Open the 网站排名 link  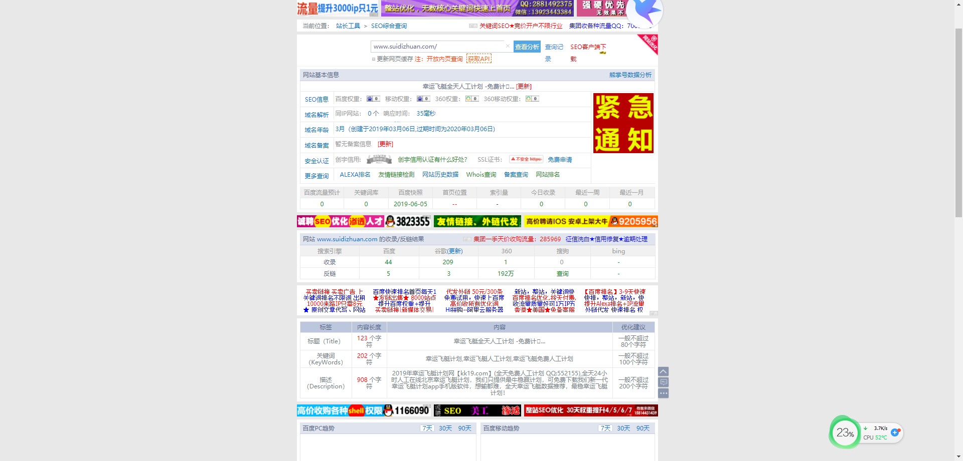point(548,174)
